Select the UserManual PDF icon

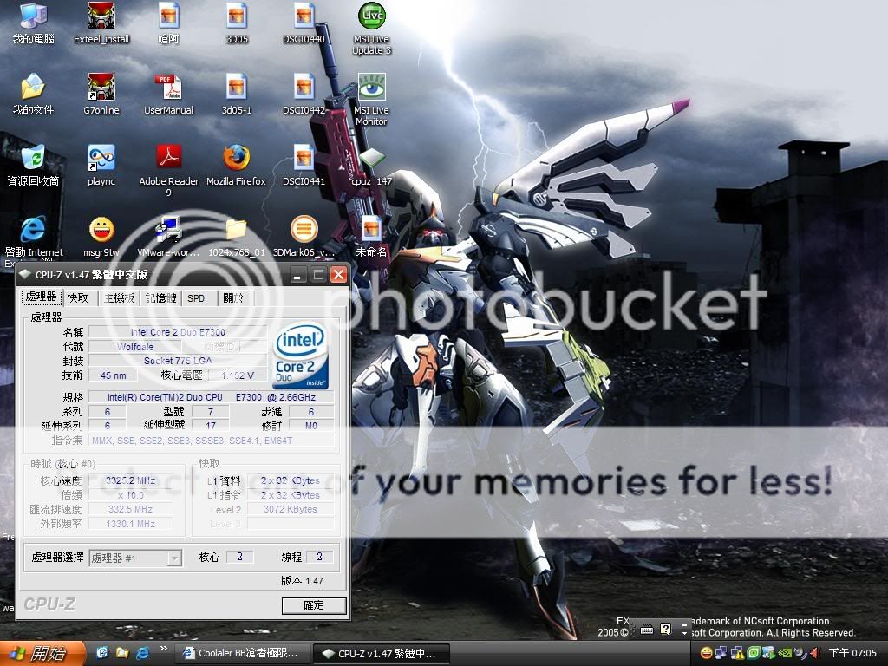click(169, 94)
